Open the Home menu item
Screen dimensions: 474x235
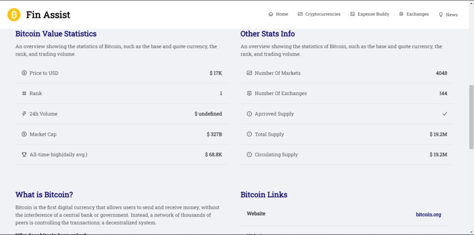tap(282, 14)
